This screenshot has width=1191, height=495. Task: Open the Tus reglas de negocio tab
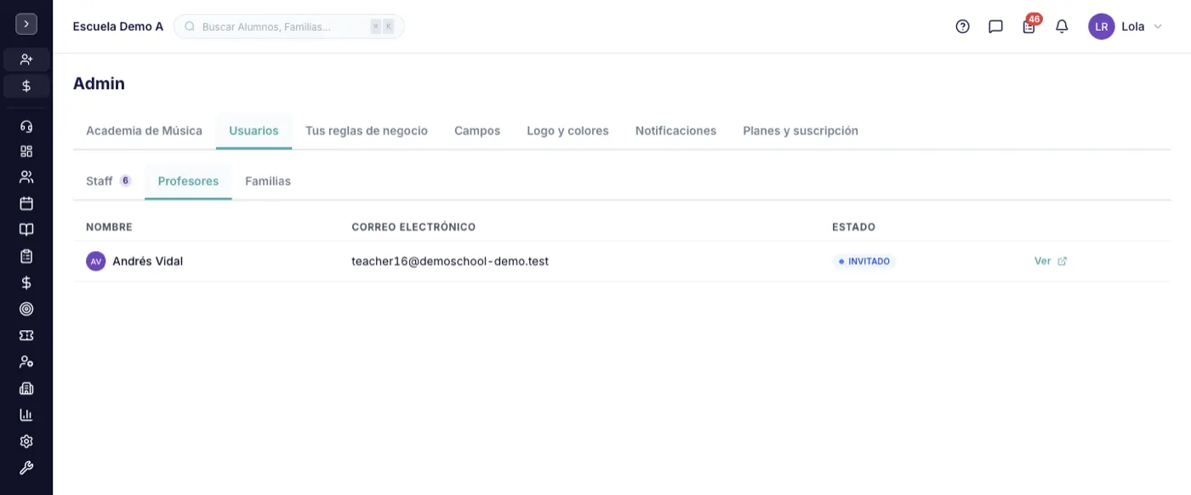pos(367,131)
